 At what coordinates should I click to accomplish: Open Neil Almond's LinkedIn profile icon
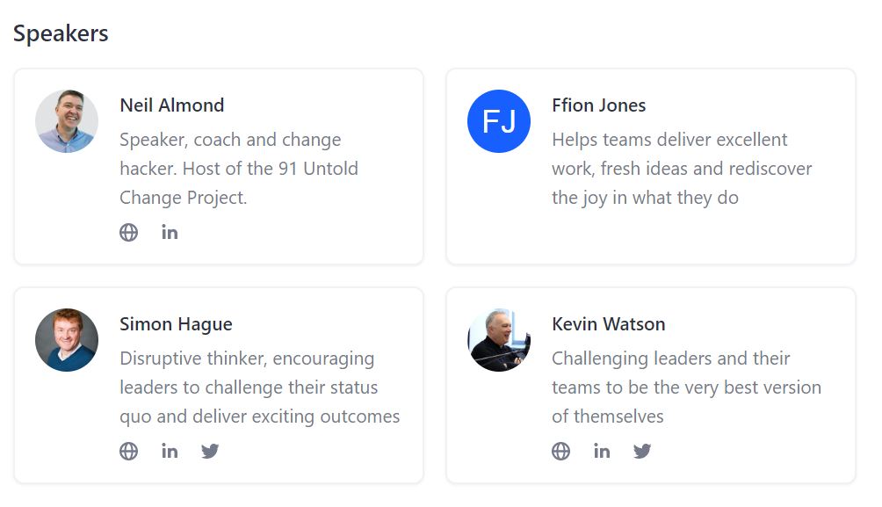click(x=170, y=233)
